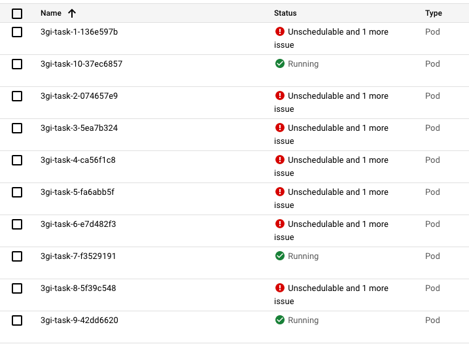Click the green Running icon for 3gi-task-7-f3529191
Screen dimensions: 469x344
(x=280, y=256)
